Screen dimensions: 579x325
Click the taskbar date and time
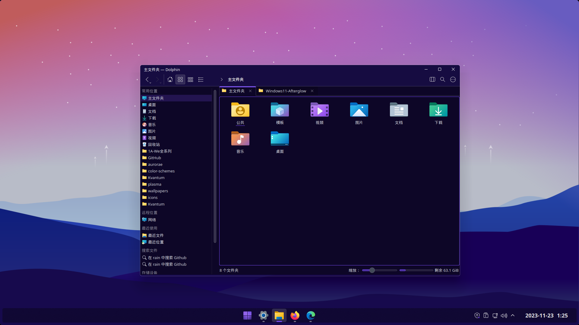click(546, 315)
